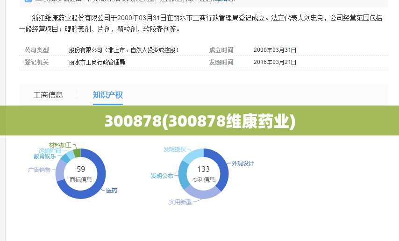
Task: Click the lavender 广告销售 donut segment
Action: [61, 170]
